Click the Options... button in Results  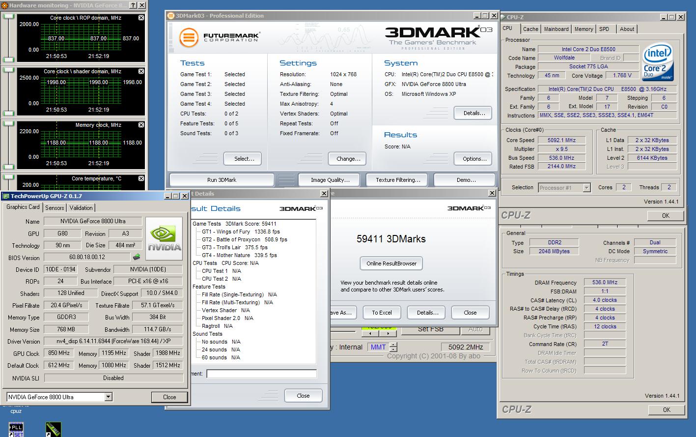click(x=474, y=159)
